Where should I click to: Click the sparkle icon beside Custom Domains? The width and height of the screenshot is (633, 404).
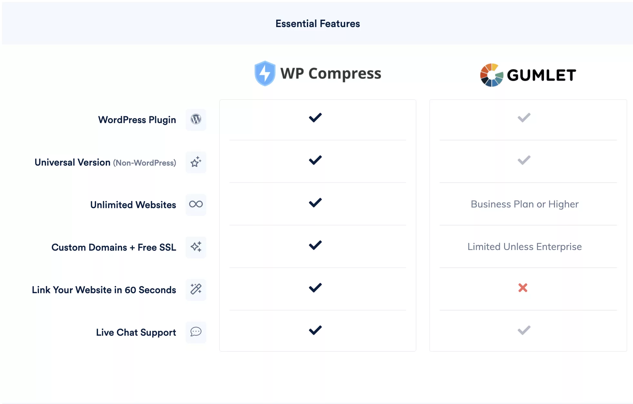click(x=196, y=247)
